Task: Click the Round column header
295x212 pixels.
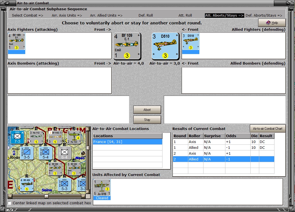Action: [180, 136]
